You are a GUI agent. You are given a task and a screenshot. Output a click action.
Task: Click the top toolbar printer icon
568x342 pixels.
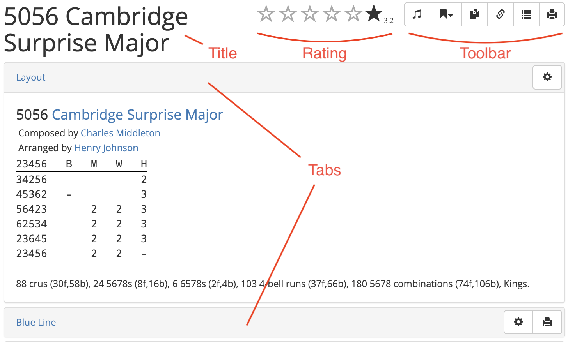552,15
